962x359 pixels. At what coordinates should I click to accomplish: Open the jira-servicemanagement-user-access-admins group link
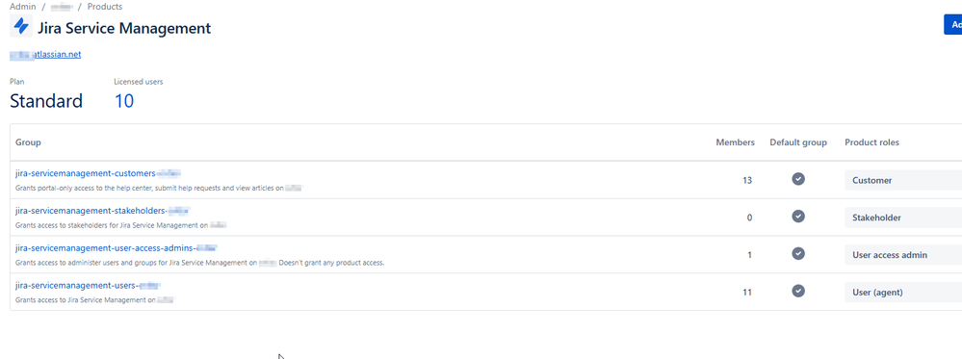117,248
